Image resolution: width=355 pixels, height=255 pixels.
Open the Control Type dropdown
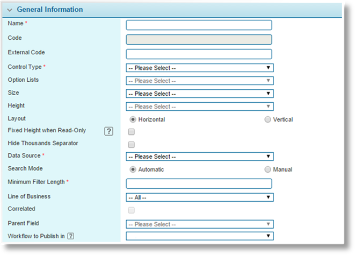coord(200,68)
